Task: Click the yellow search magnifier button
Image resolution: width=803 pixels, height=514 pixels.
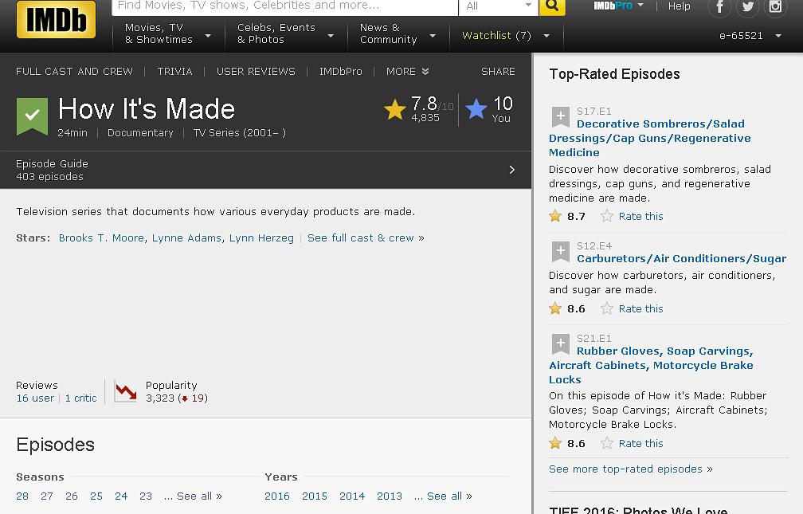Action: coord(552,6)
